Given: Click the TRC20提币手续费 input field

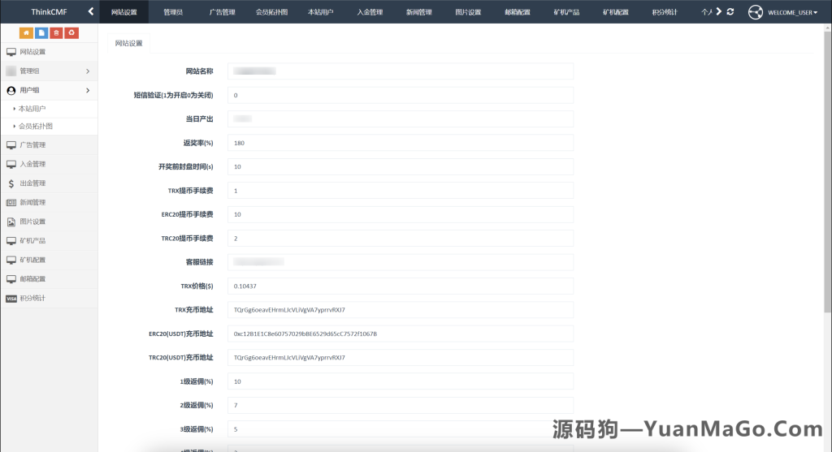Looking at the screenshot, I should click(x=401, y=238).
